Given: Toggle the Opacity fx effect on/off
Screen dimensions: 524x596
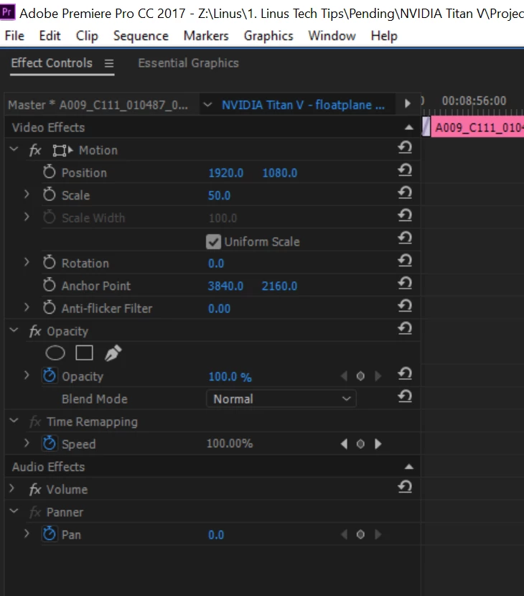Looking at the screenshot, I should 35,331.
